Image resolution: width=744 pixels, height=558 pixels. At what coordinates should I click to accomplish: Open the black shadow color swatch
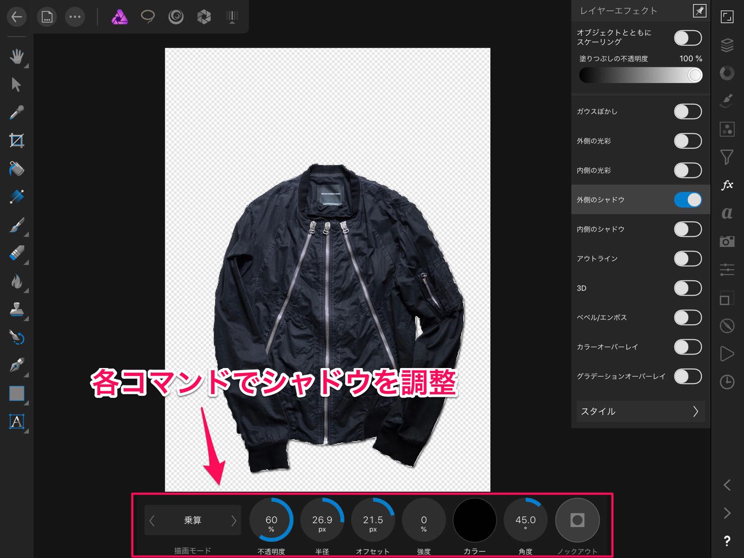coord(475,520)
